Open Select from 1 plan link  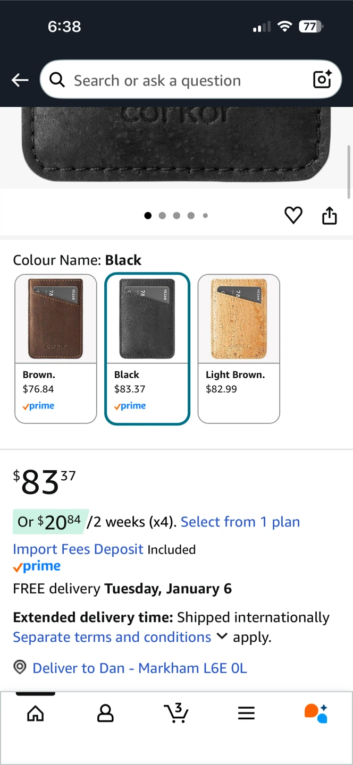(240, 522)
